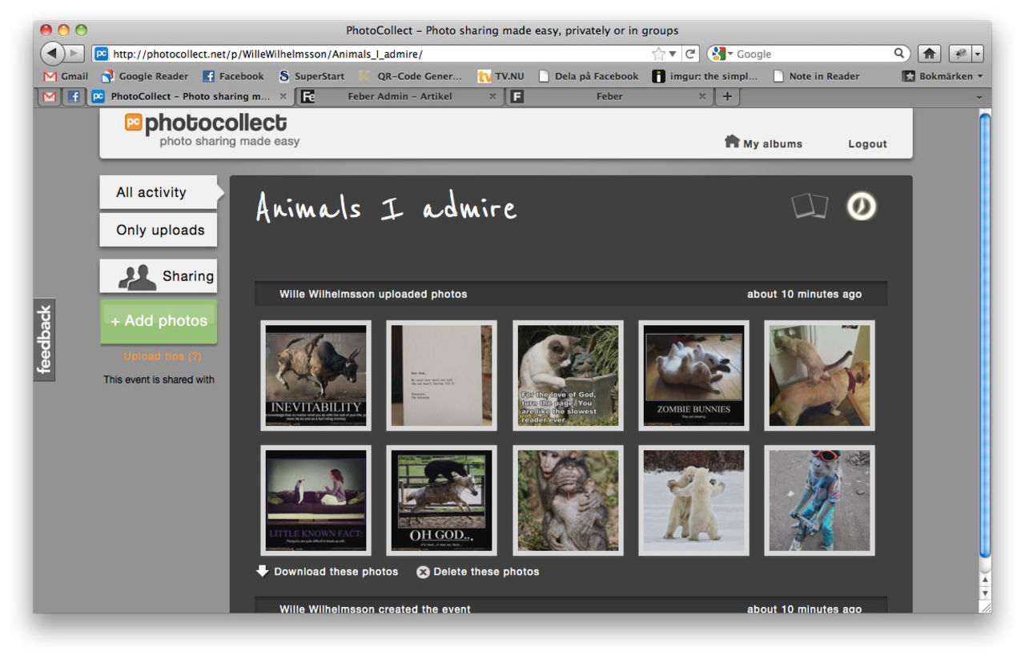Click the Add photos button

[x=158, y=321]
